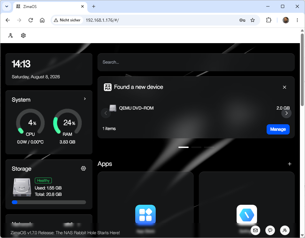The image size is (305, 238).
Task: Open a new browser tab
Action: [x=94, y=6]
